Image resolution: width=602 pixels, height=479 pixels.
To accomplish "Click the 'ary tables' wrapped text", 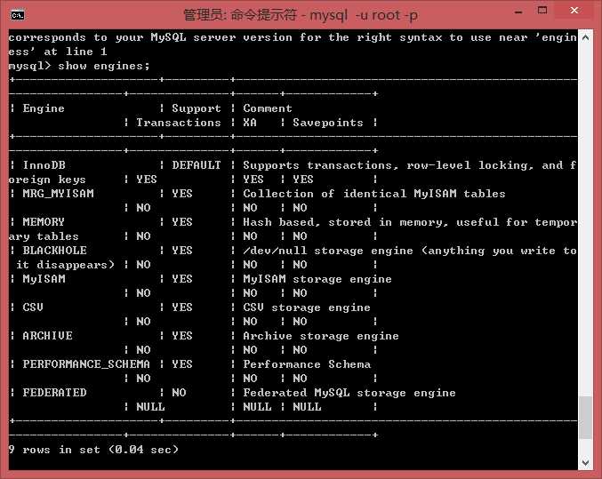I will (44, 236).
